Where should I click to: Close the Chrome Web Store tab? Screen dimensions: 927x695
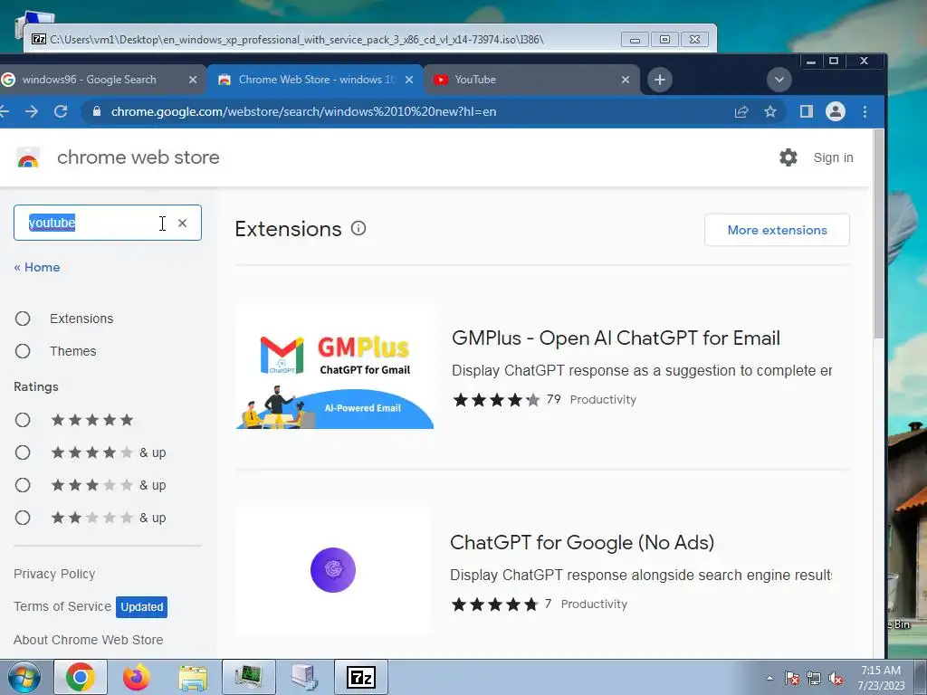pos(409,80)
